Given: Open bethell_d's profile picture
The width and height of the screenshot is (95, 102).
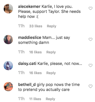Looking at the screenshot, I should click(8, 86).
